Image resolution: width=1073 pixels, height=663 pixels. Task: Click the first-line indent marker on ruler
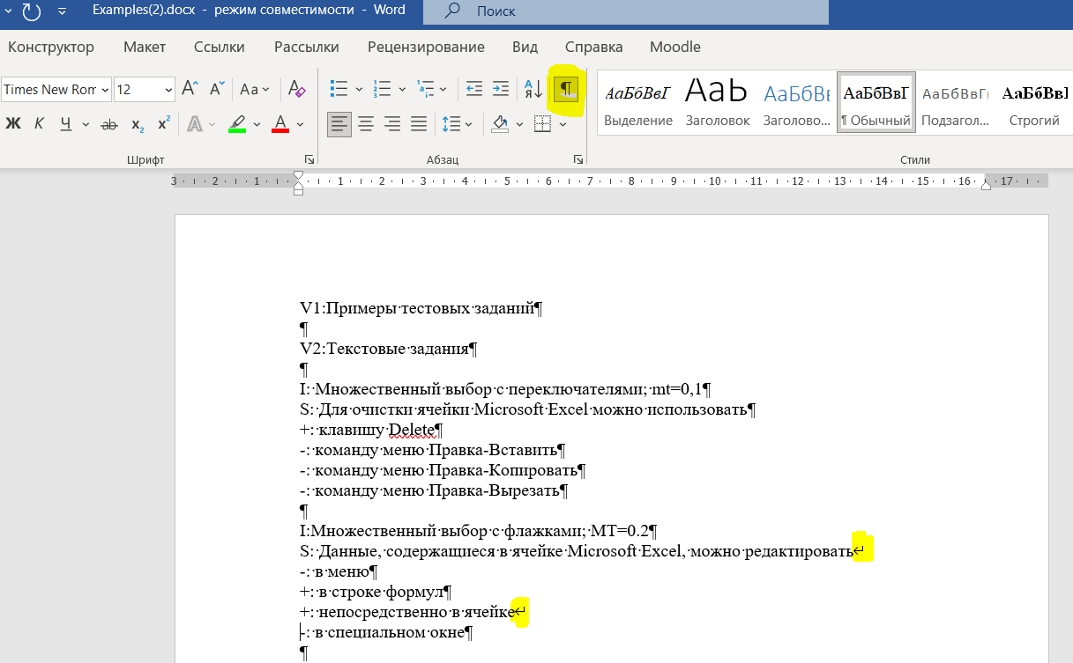[x=298, y=176]
